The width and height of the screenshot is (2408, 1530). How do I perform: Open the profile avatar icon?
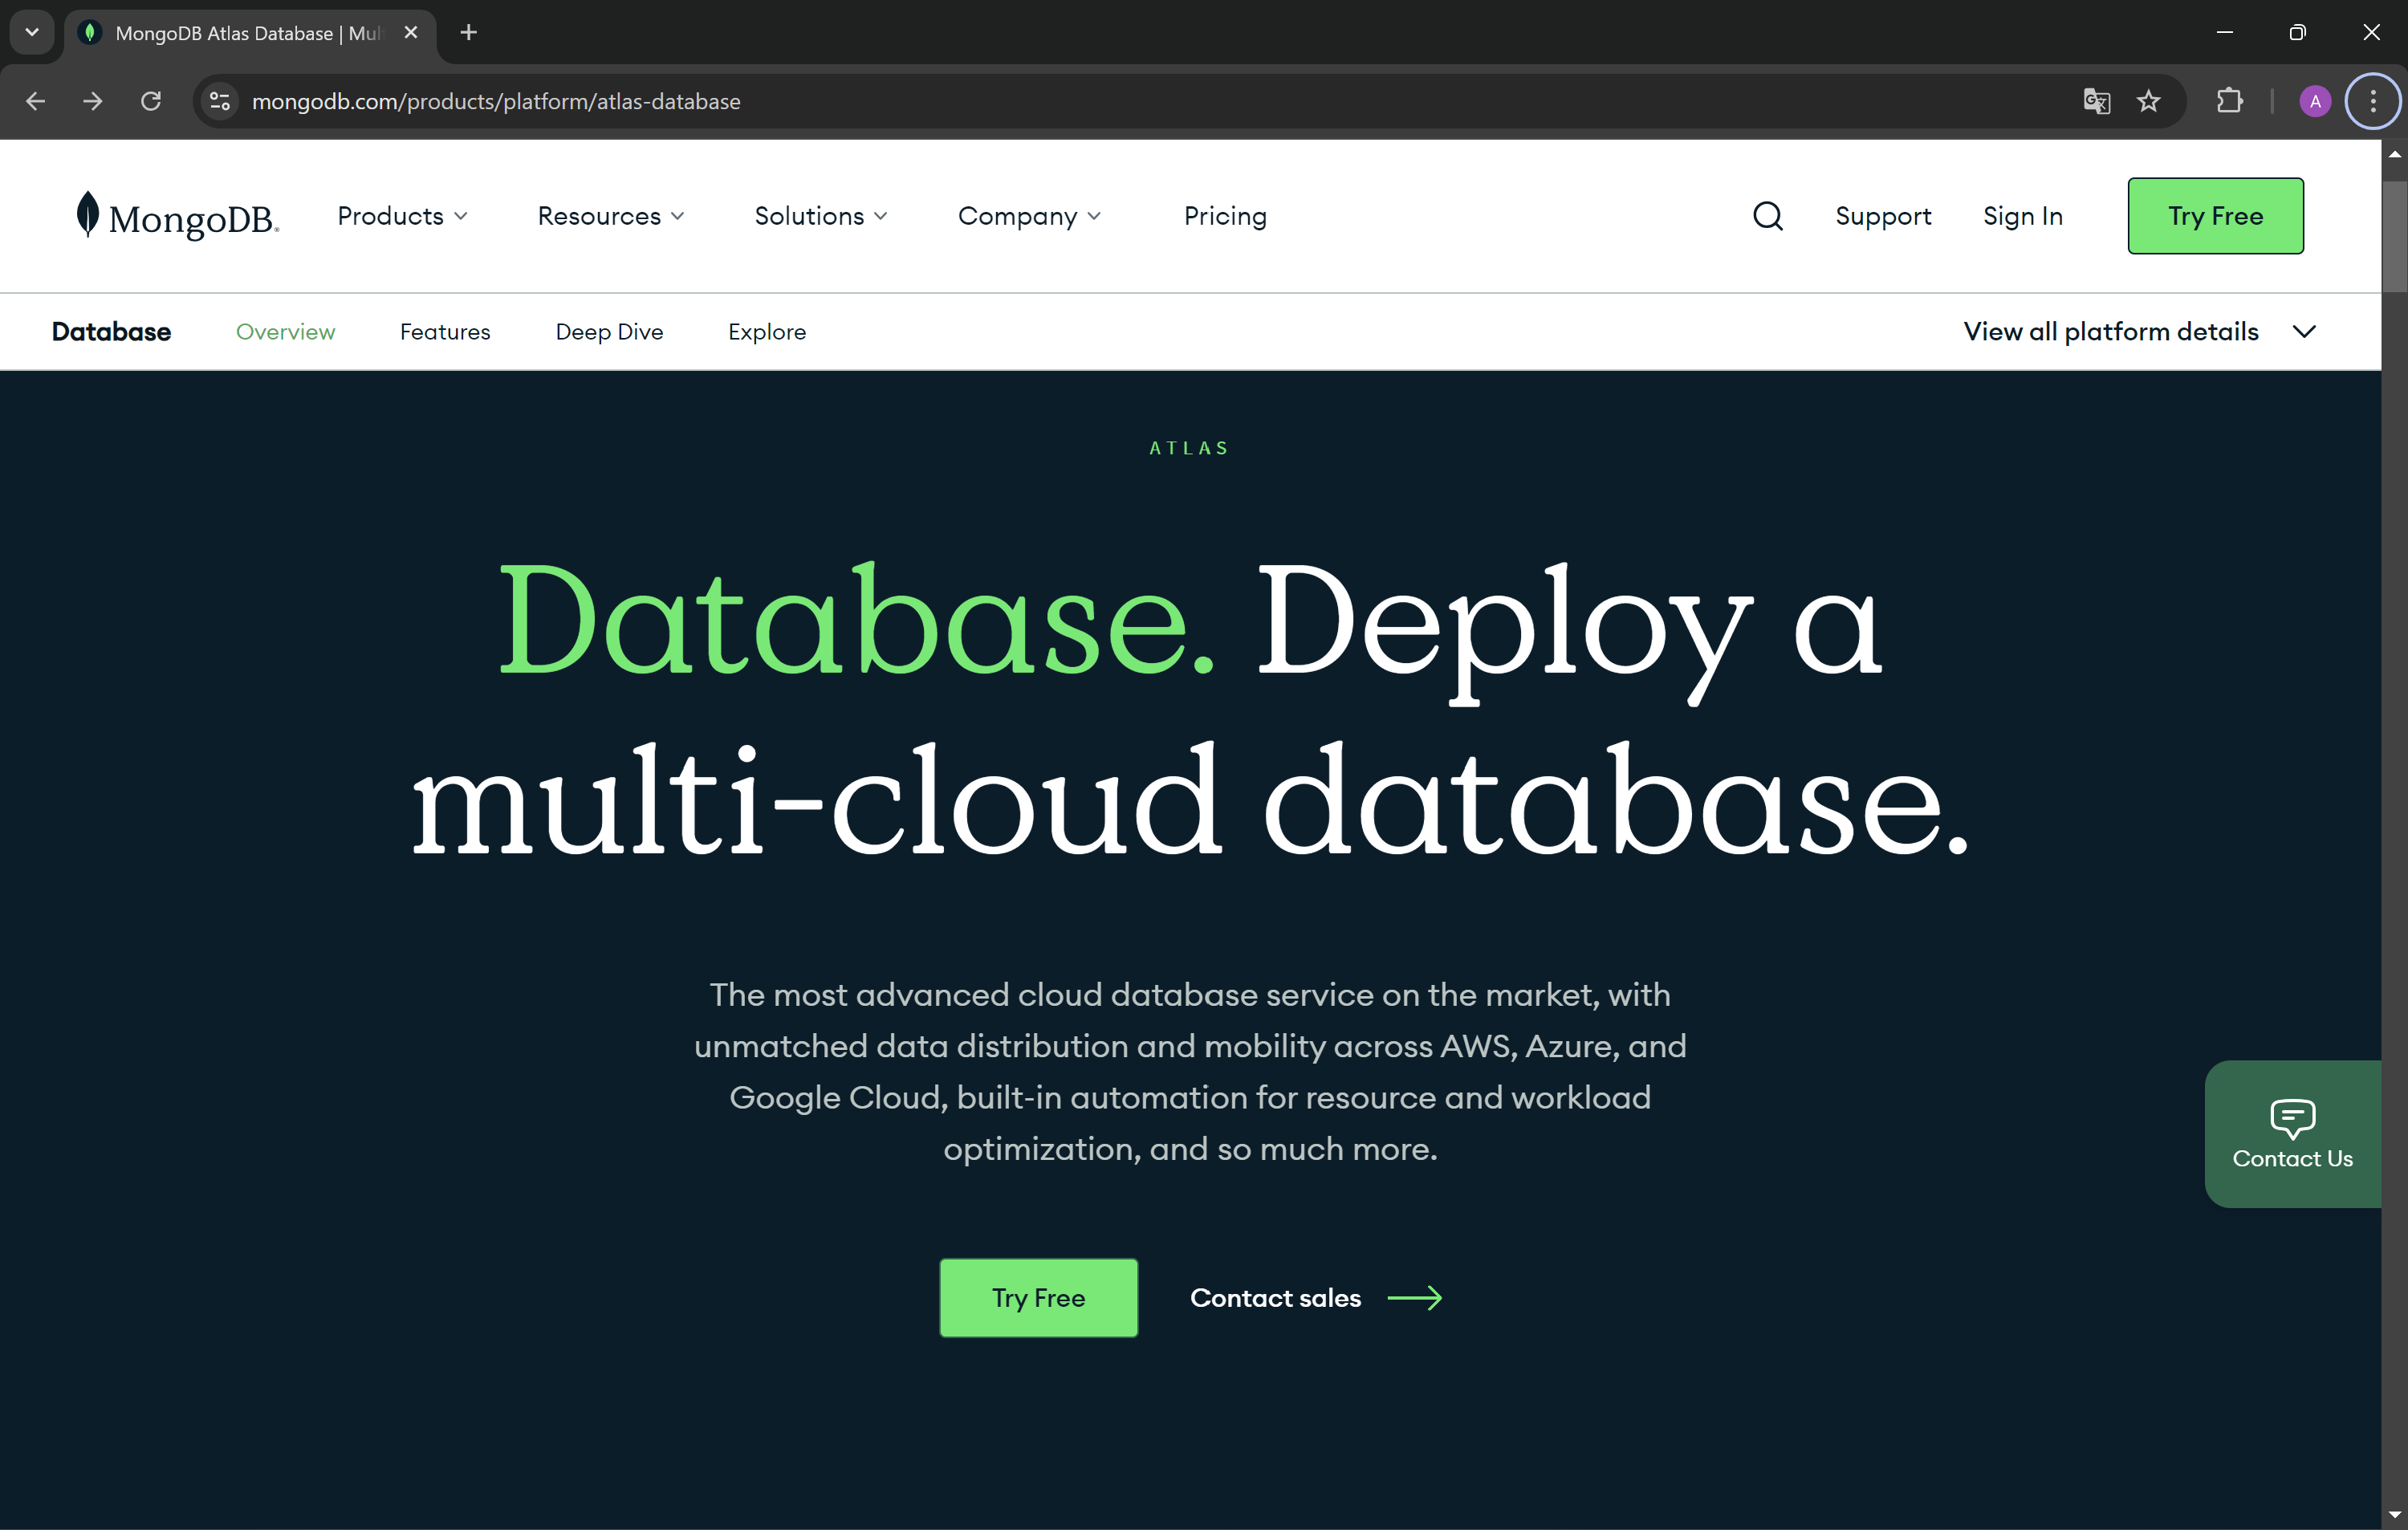pos(2314,101)
